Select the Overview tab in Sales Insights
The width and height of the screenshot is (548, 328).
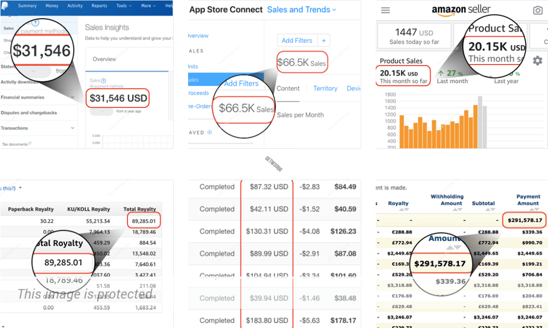[x=104, y=59]
